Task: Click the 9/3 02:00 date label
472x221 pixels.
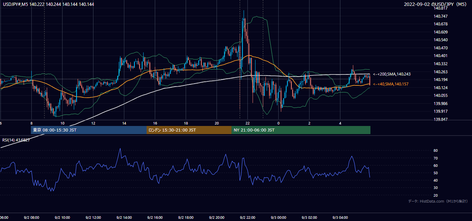Action: pyautogui.click(x=309, y=218)
